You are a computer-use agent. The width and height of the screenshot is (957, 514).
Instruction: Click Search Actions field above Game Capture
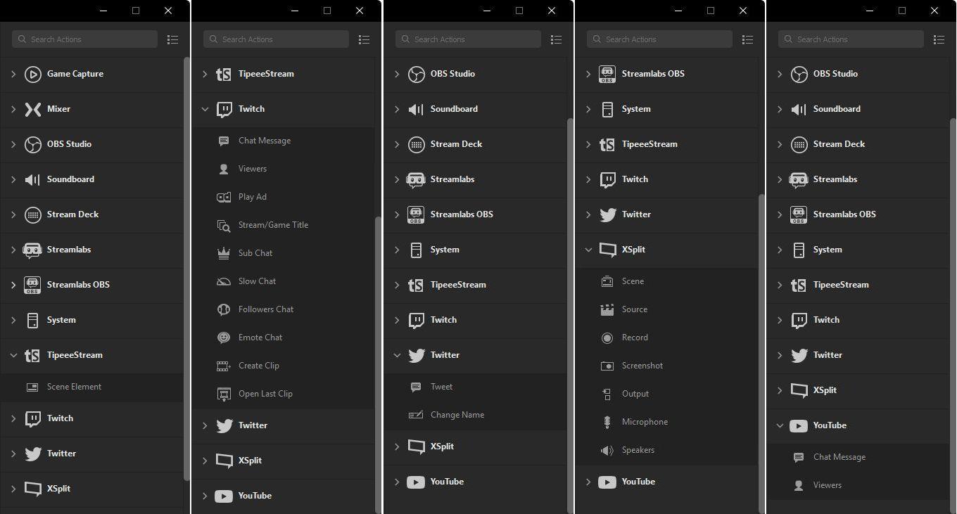[84, 39]
